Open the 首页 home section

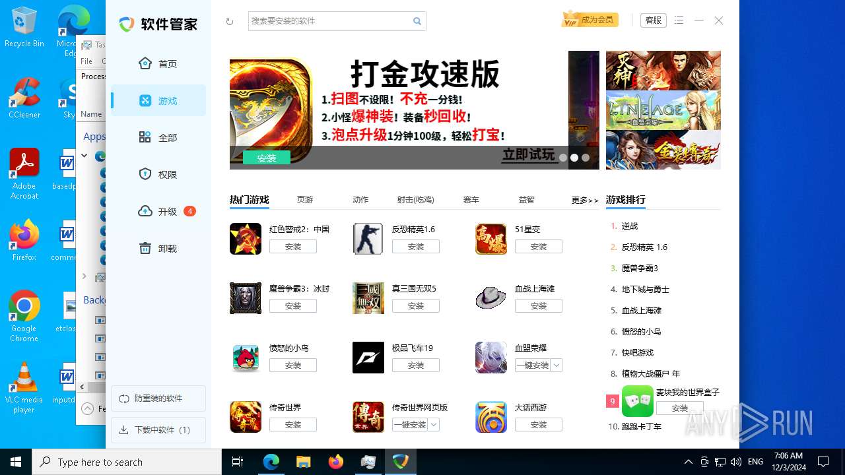pyautogui.click(x=158, y=63)
